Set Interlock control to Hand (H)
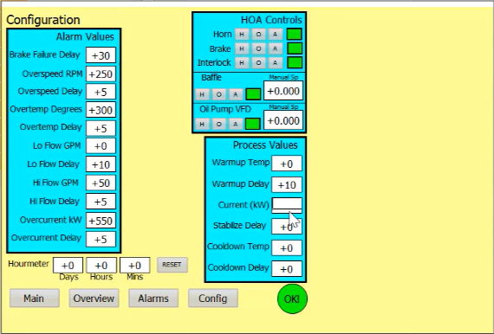The width and height of the screenshot is (494, 334). pos(242,63)
